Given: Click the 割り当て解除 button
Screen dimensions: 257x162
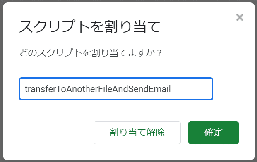Looking at the screenshot, I should pos(137,133).
